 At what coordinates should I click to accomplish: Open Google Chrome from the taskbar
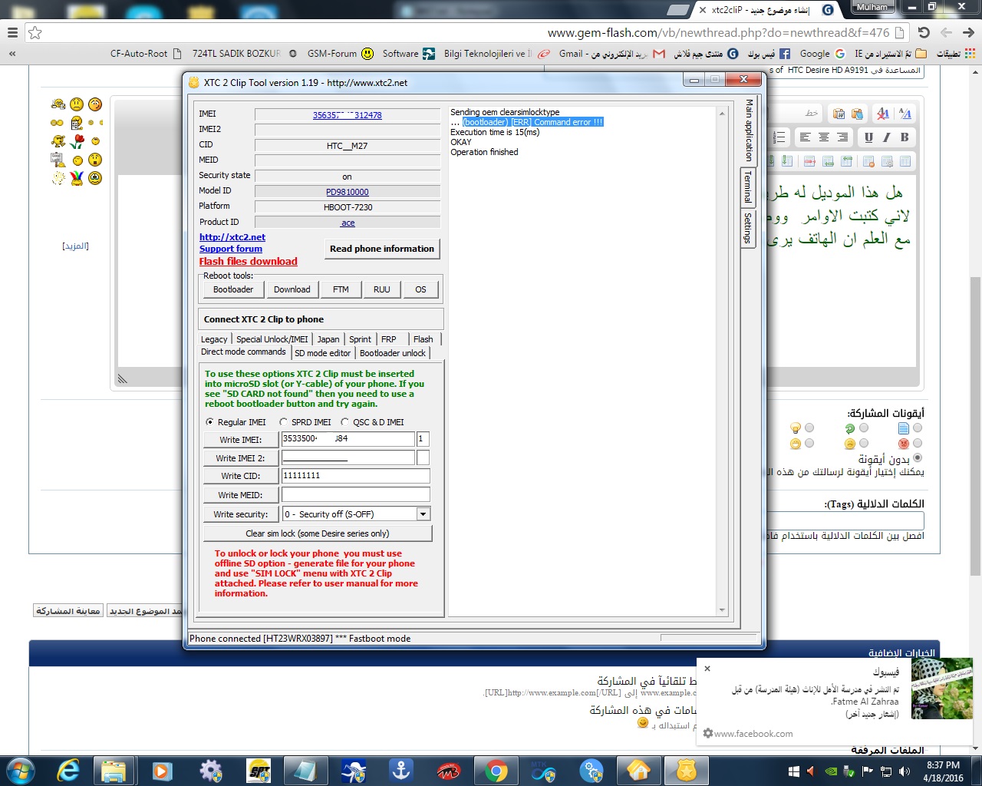click(496, 771)
